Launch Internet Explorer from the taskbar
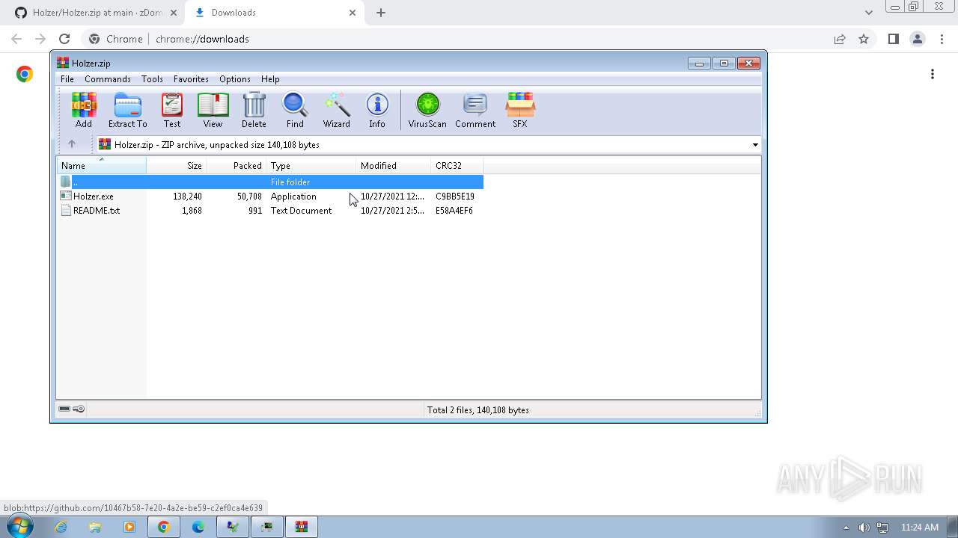This screenshot has height=538, width=958. coord(61,527)
